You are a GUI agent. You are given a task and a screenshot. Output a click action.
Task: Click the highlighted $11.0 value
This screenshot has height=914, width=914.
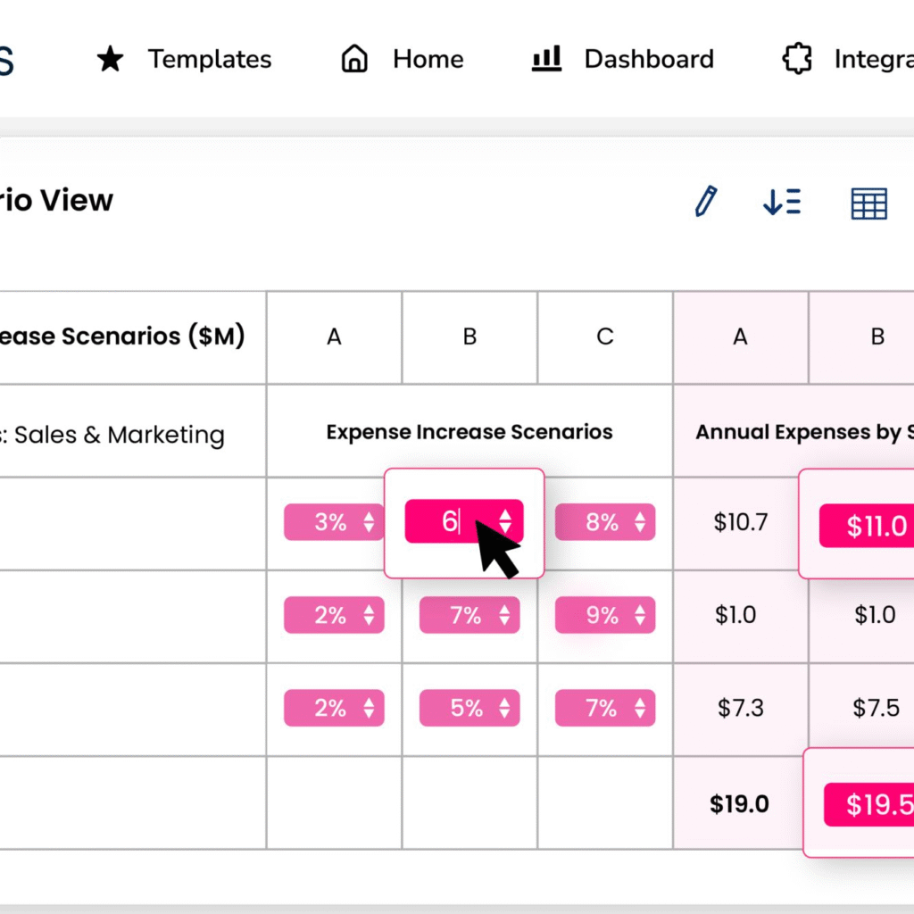pos(867,526)
